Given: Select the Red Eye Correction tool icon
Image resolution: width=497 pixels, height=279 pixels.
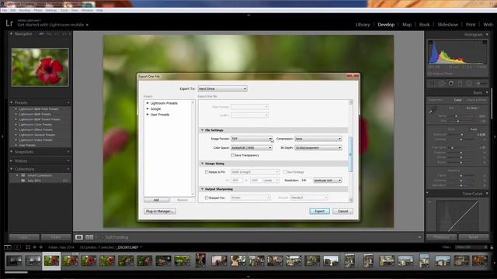Looking at the screenshot, I should coord(450,83).
